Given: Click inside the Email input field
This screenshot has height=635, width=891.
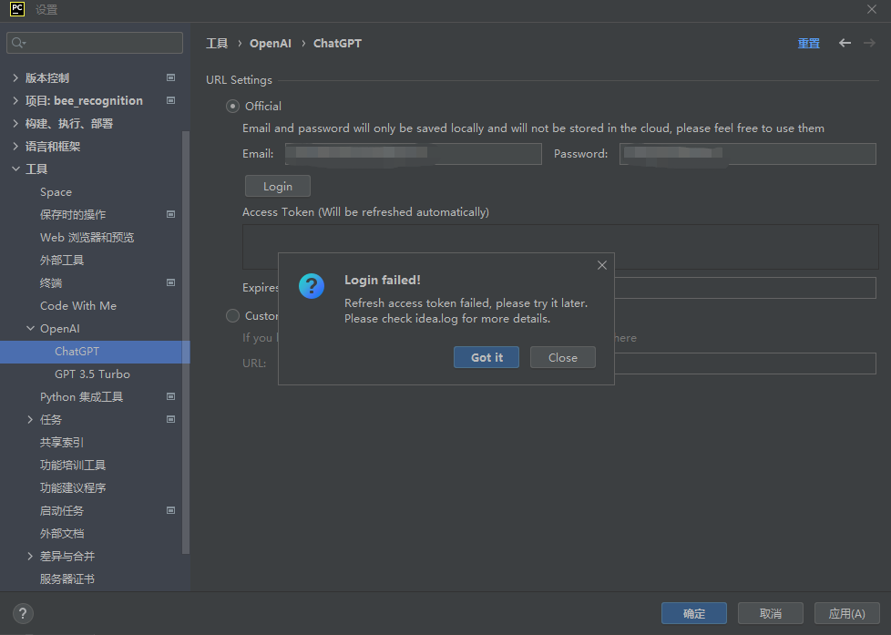Looking at the screenshot, I should (410, 153).
